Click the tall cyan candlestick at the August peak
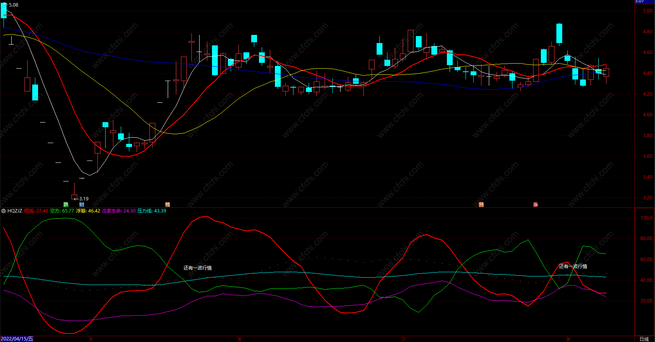655x342 pixels. tap(559, 33)
